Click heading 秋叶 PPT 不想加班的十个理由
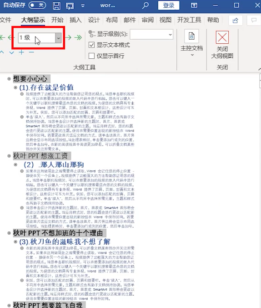The image size is (261, 308). pyautogui.click(x=58, y=233)
